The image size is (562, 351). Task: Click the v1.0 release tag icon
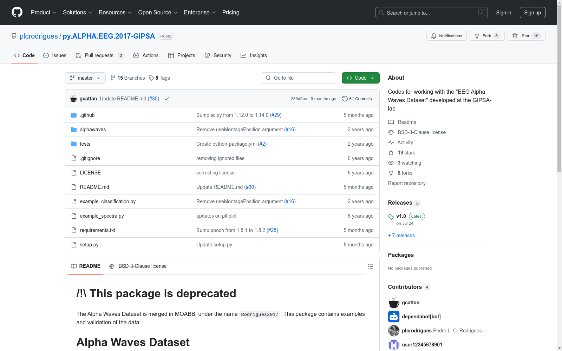(x=391, y=217)
